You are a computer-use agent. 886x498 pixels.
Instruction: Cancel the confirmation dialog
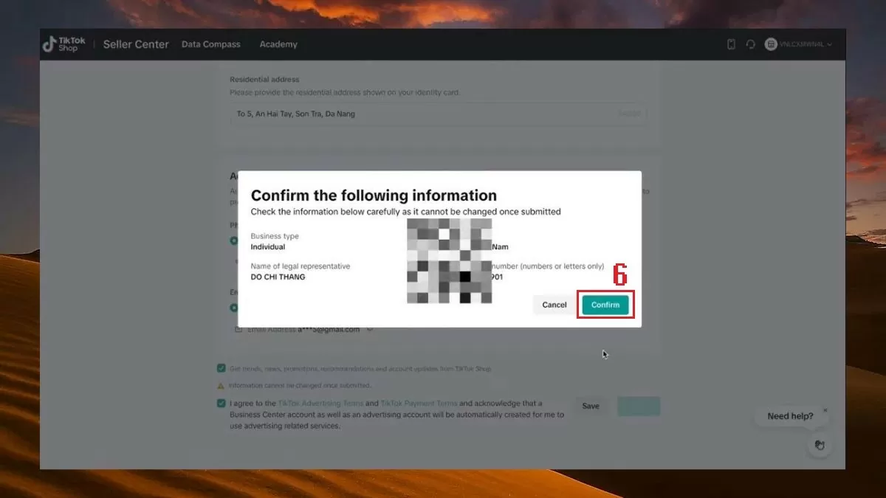pos(554,305)
